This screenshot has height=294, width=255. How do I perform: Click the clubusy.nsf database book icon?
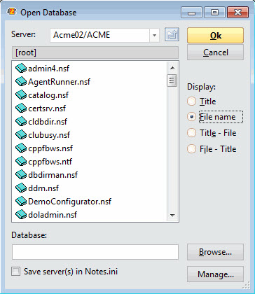pyautogui.click(x=21, y=135)
